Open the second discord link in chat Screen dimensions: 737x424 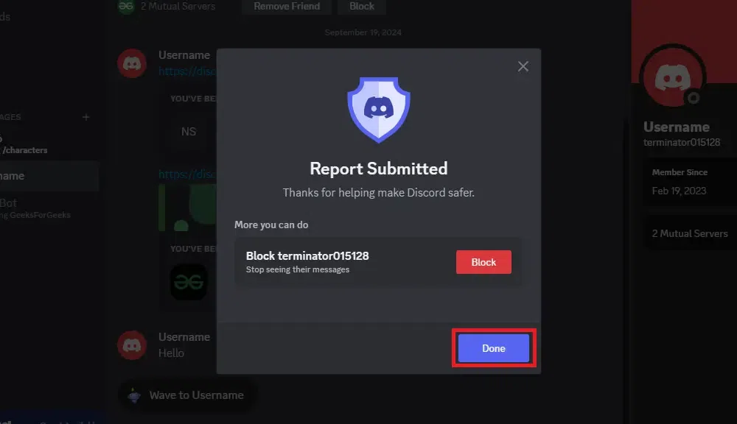(187, 174)
